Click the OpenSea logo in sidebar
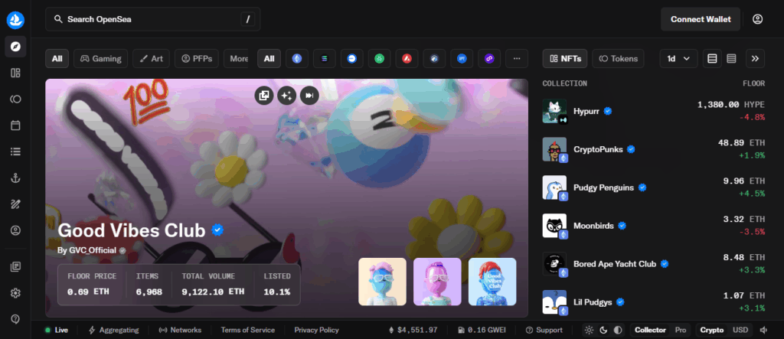 click(15, 19)
